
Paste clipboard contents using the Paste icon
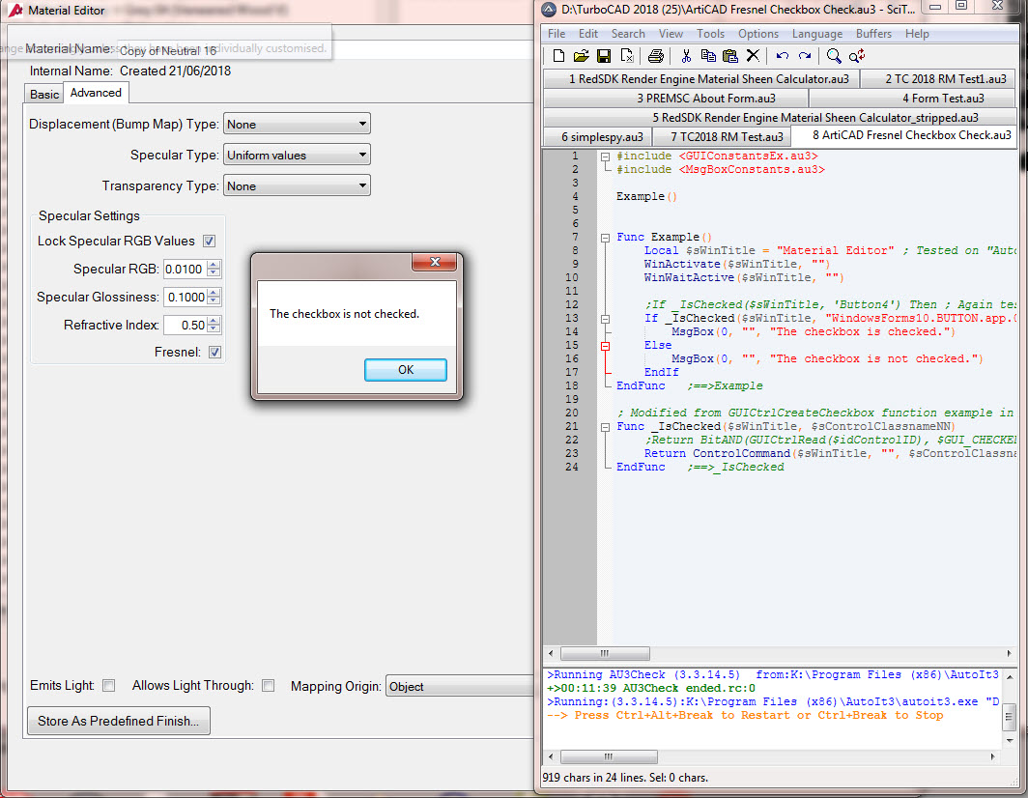pos(731,55)
